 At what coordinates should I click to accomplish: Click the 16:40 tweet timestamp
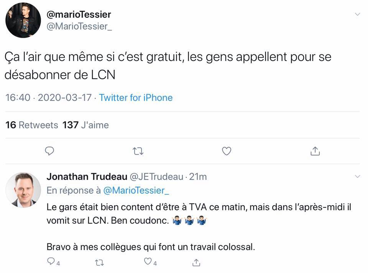coord(18,98)
